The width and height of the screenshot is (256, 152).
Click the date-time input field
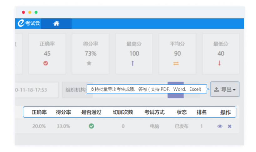pos(36,90)
